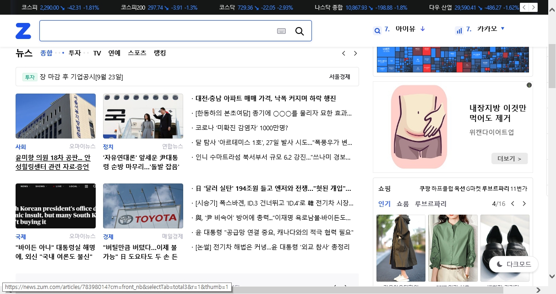Click the stock market heatmap image
556x294 pixels.
pyautogui.click(x=452, y=60)
